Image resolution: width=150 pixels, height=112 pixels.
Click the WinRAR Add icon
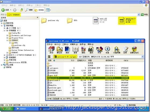click(51, 50)
